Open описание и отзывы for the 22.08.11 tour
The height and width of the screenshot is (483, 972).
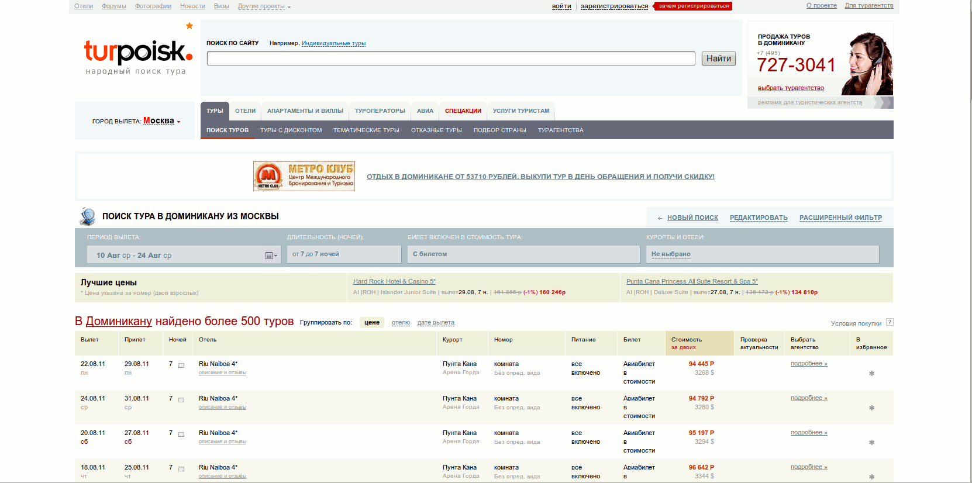222,372
